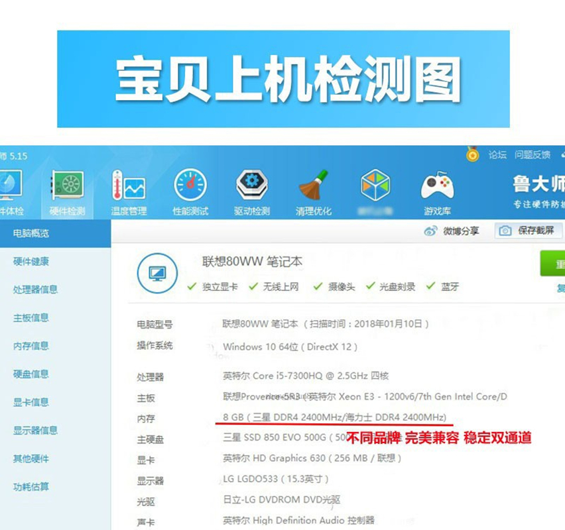Select the 显卡信息 sidebar item
565x530 pixels.
(x=31, y=402)
